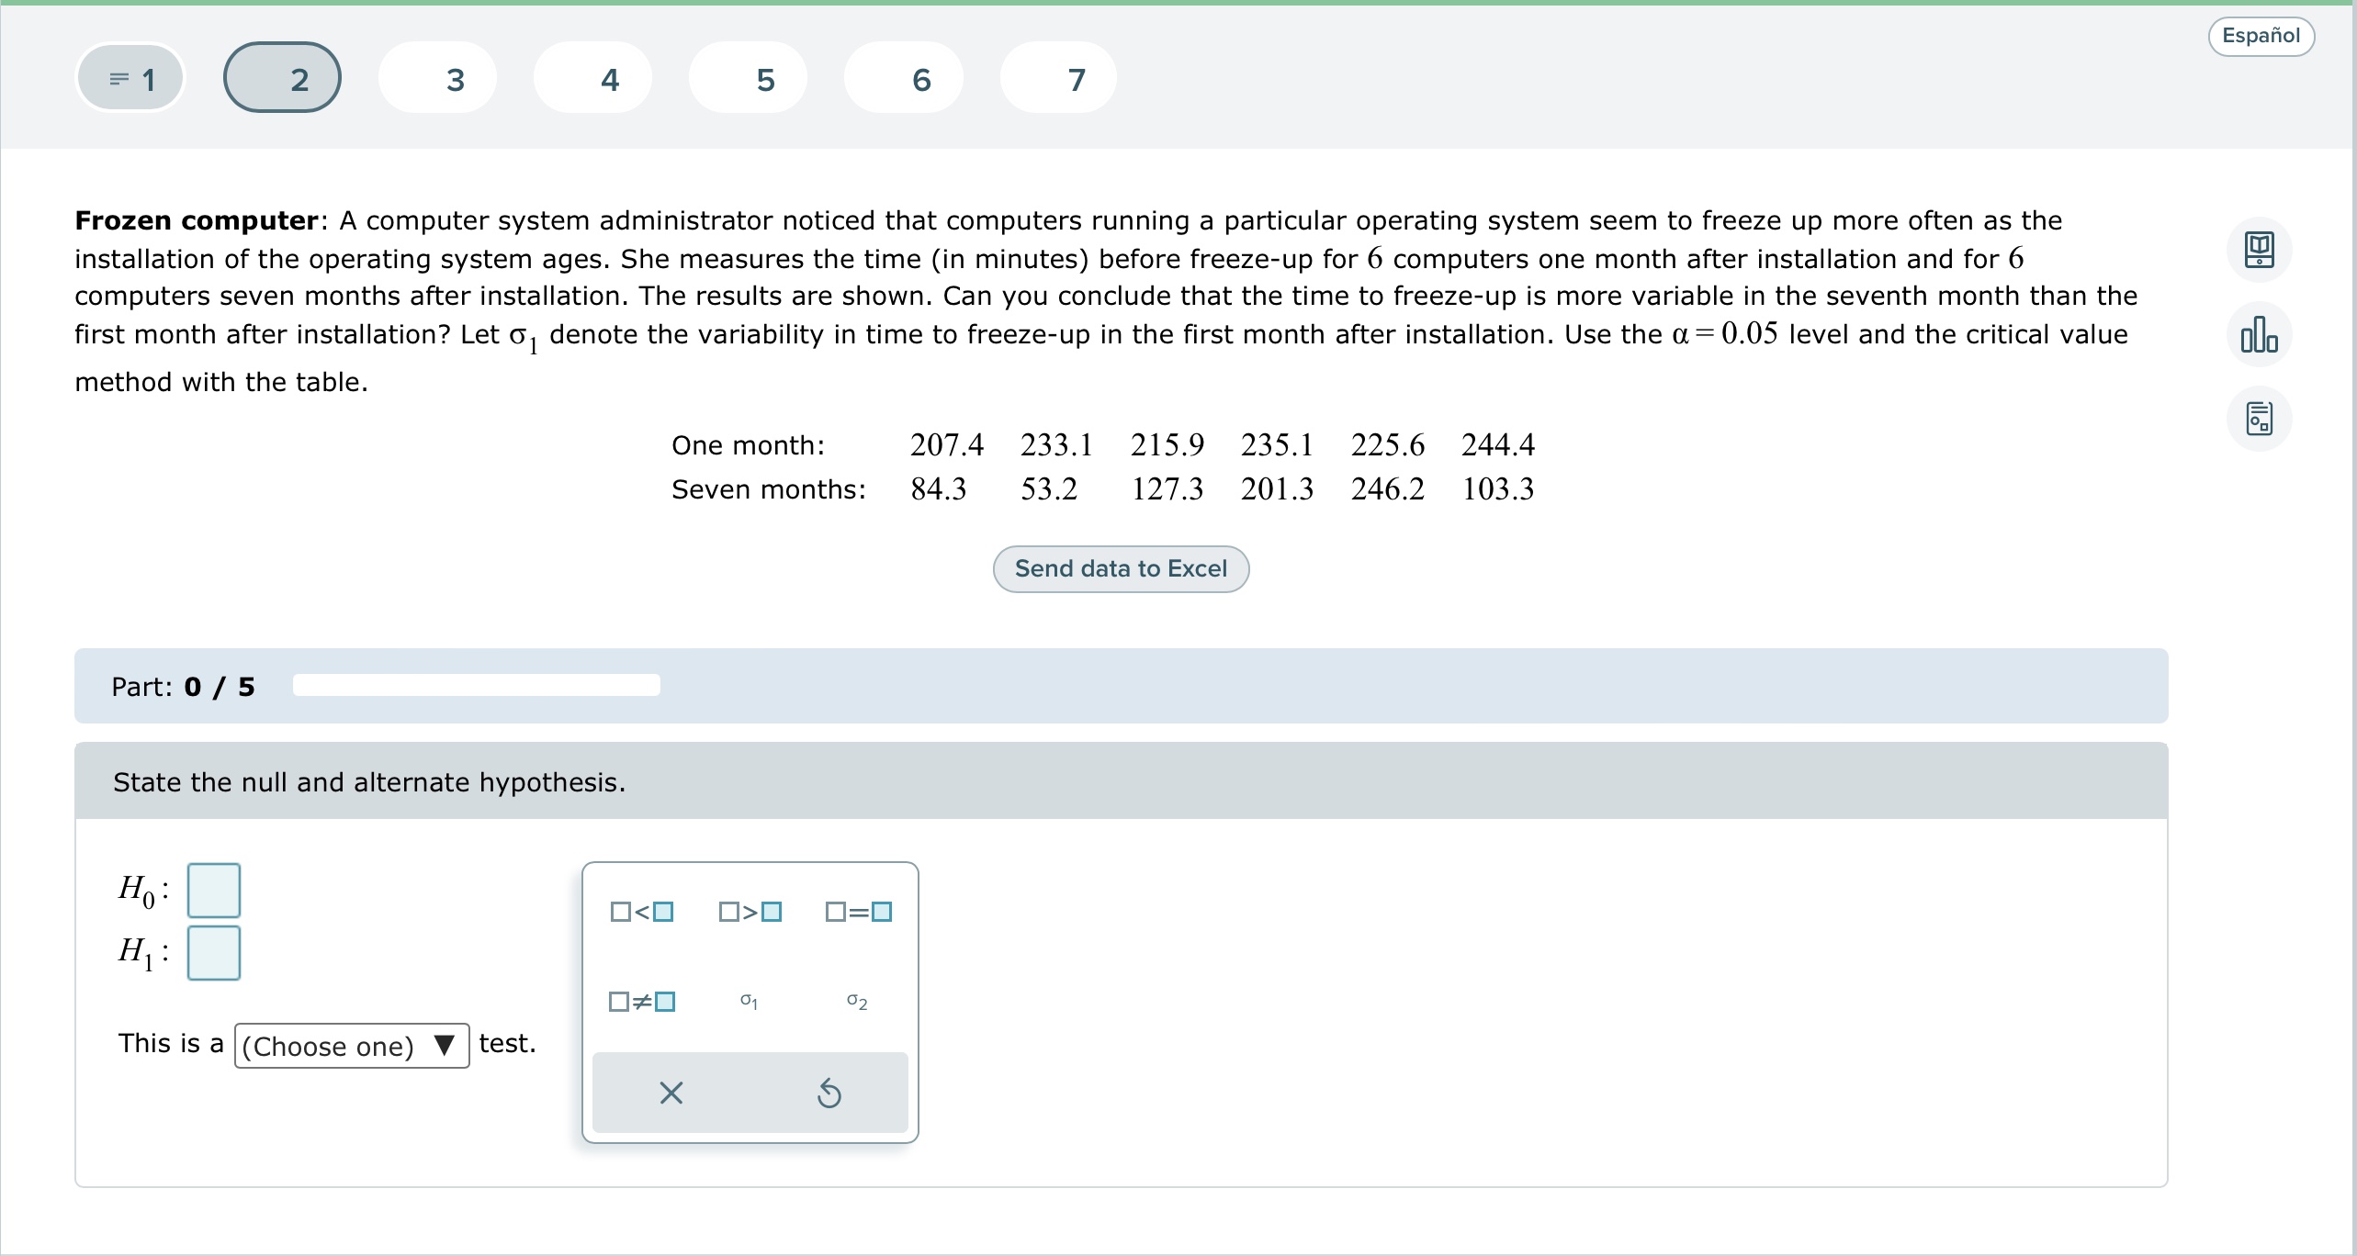Screen dimensions: 2357x1256
Task: Switch to question 3
Action: click(455, 79)
